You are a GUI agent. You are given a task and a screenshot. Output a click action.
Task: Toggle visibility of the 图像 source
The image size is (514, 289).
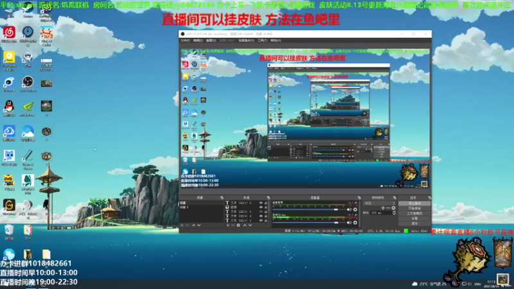click(261, 207)
